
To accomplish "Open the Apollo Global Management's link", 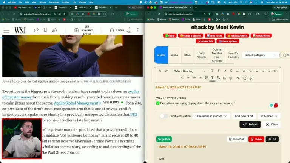I will (x=77, y=103).
